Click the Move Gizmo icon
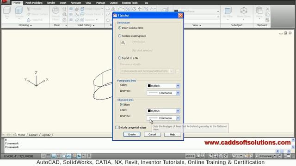296x166 pixels. pos(244,10)
